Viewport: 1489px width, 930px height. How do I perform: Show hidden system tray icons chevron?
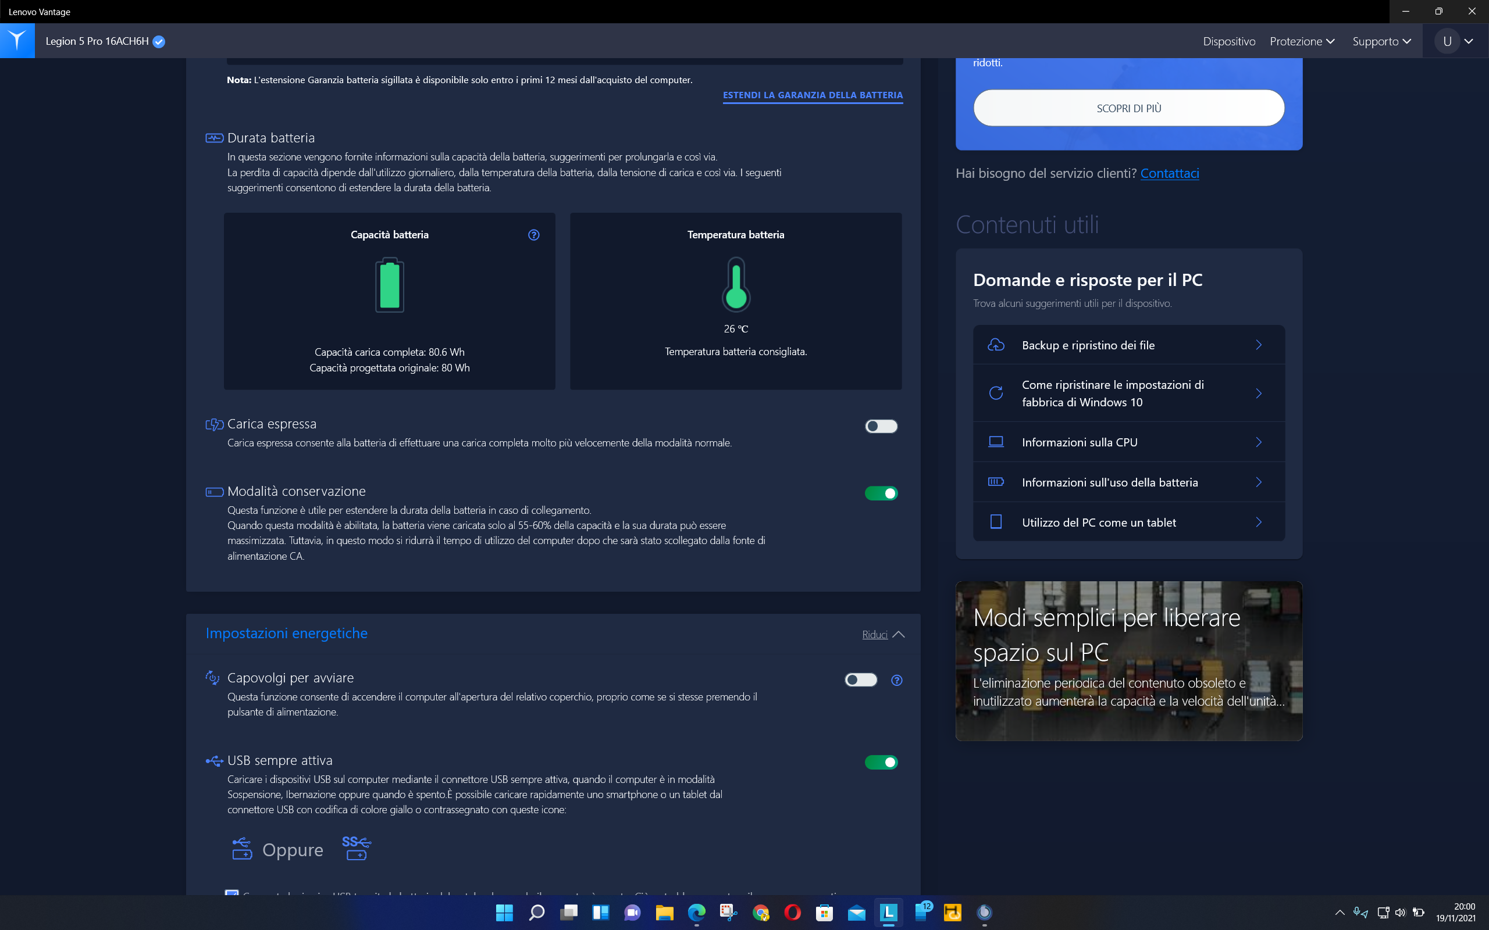click(x=1340, y=912)
